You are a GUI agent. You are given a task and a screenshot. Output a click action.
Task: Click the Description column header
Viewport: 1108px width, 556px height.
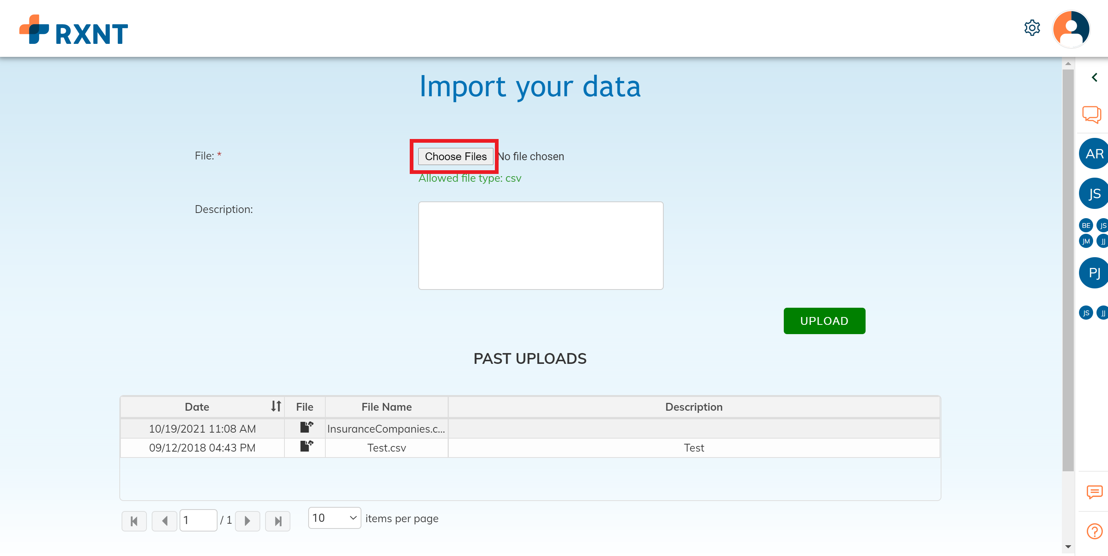[x=693, y=406]
